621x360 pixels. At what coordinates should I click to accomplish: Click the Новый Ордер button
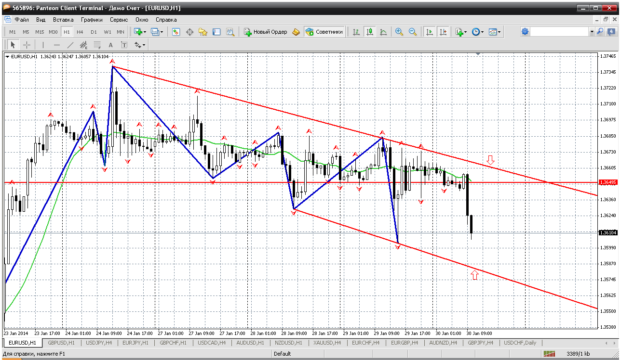pos(266,32)
